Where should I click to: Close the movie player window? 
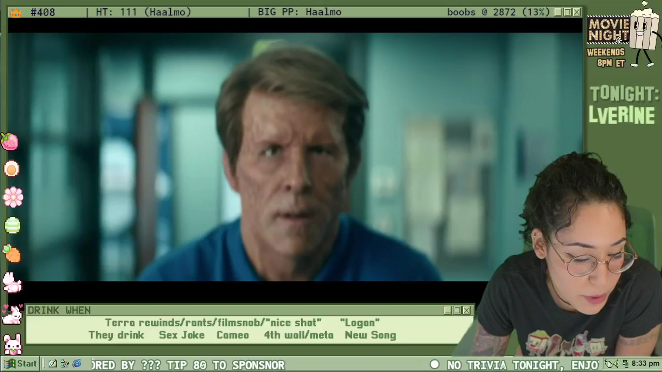(577, 12)
